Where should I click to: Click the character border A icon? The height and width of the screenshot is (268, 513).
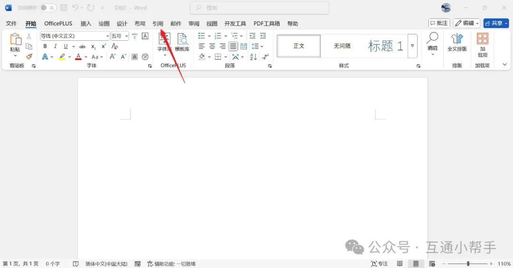pos(145,36)
